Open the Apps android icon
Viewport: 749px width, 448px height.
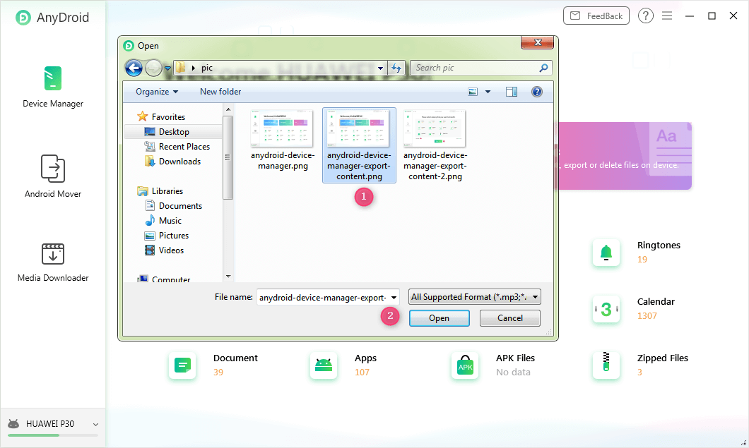324,365
